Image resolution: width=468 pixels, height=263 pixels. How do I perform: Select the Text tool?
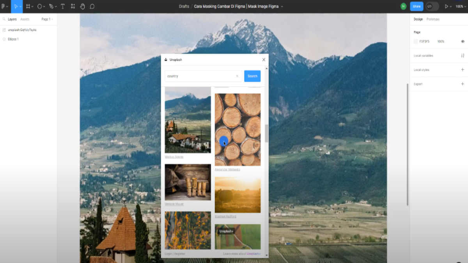[x=62, y=6]
